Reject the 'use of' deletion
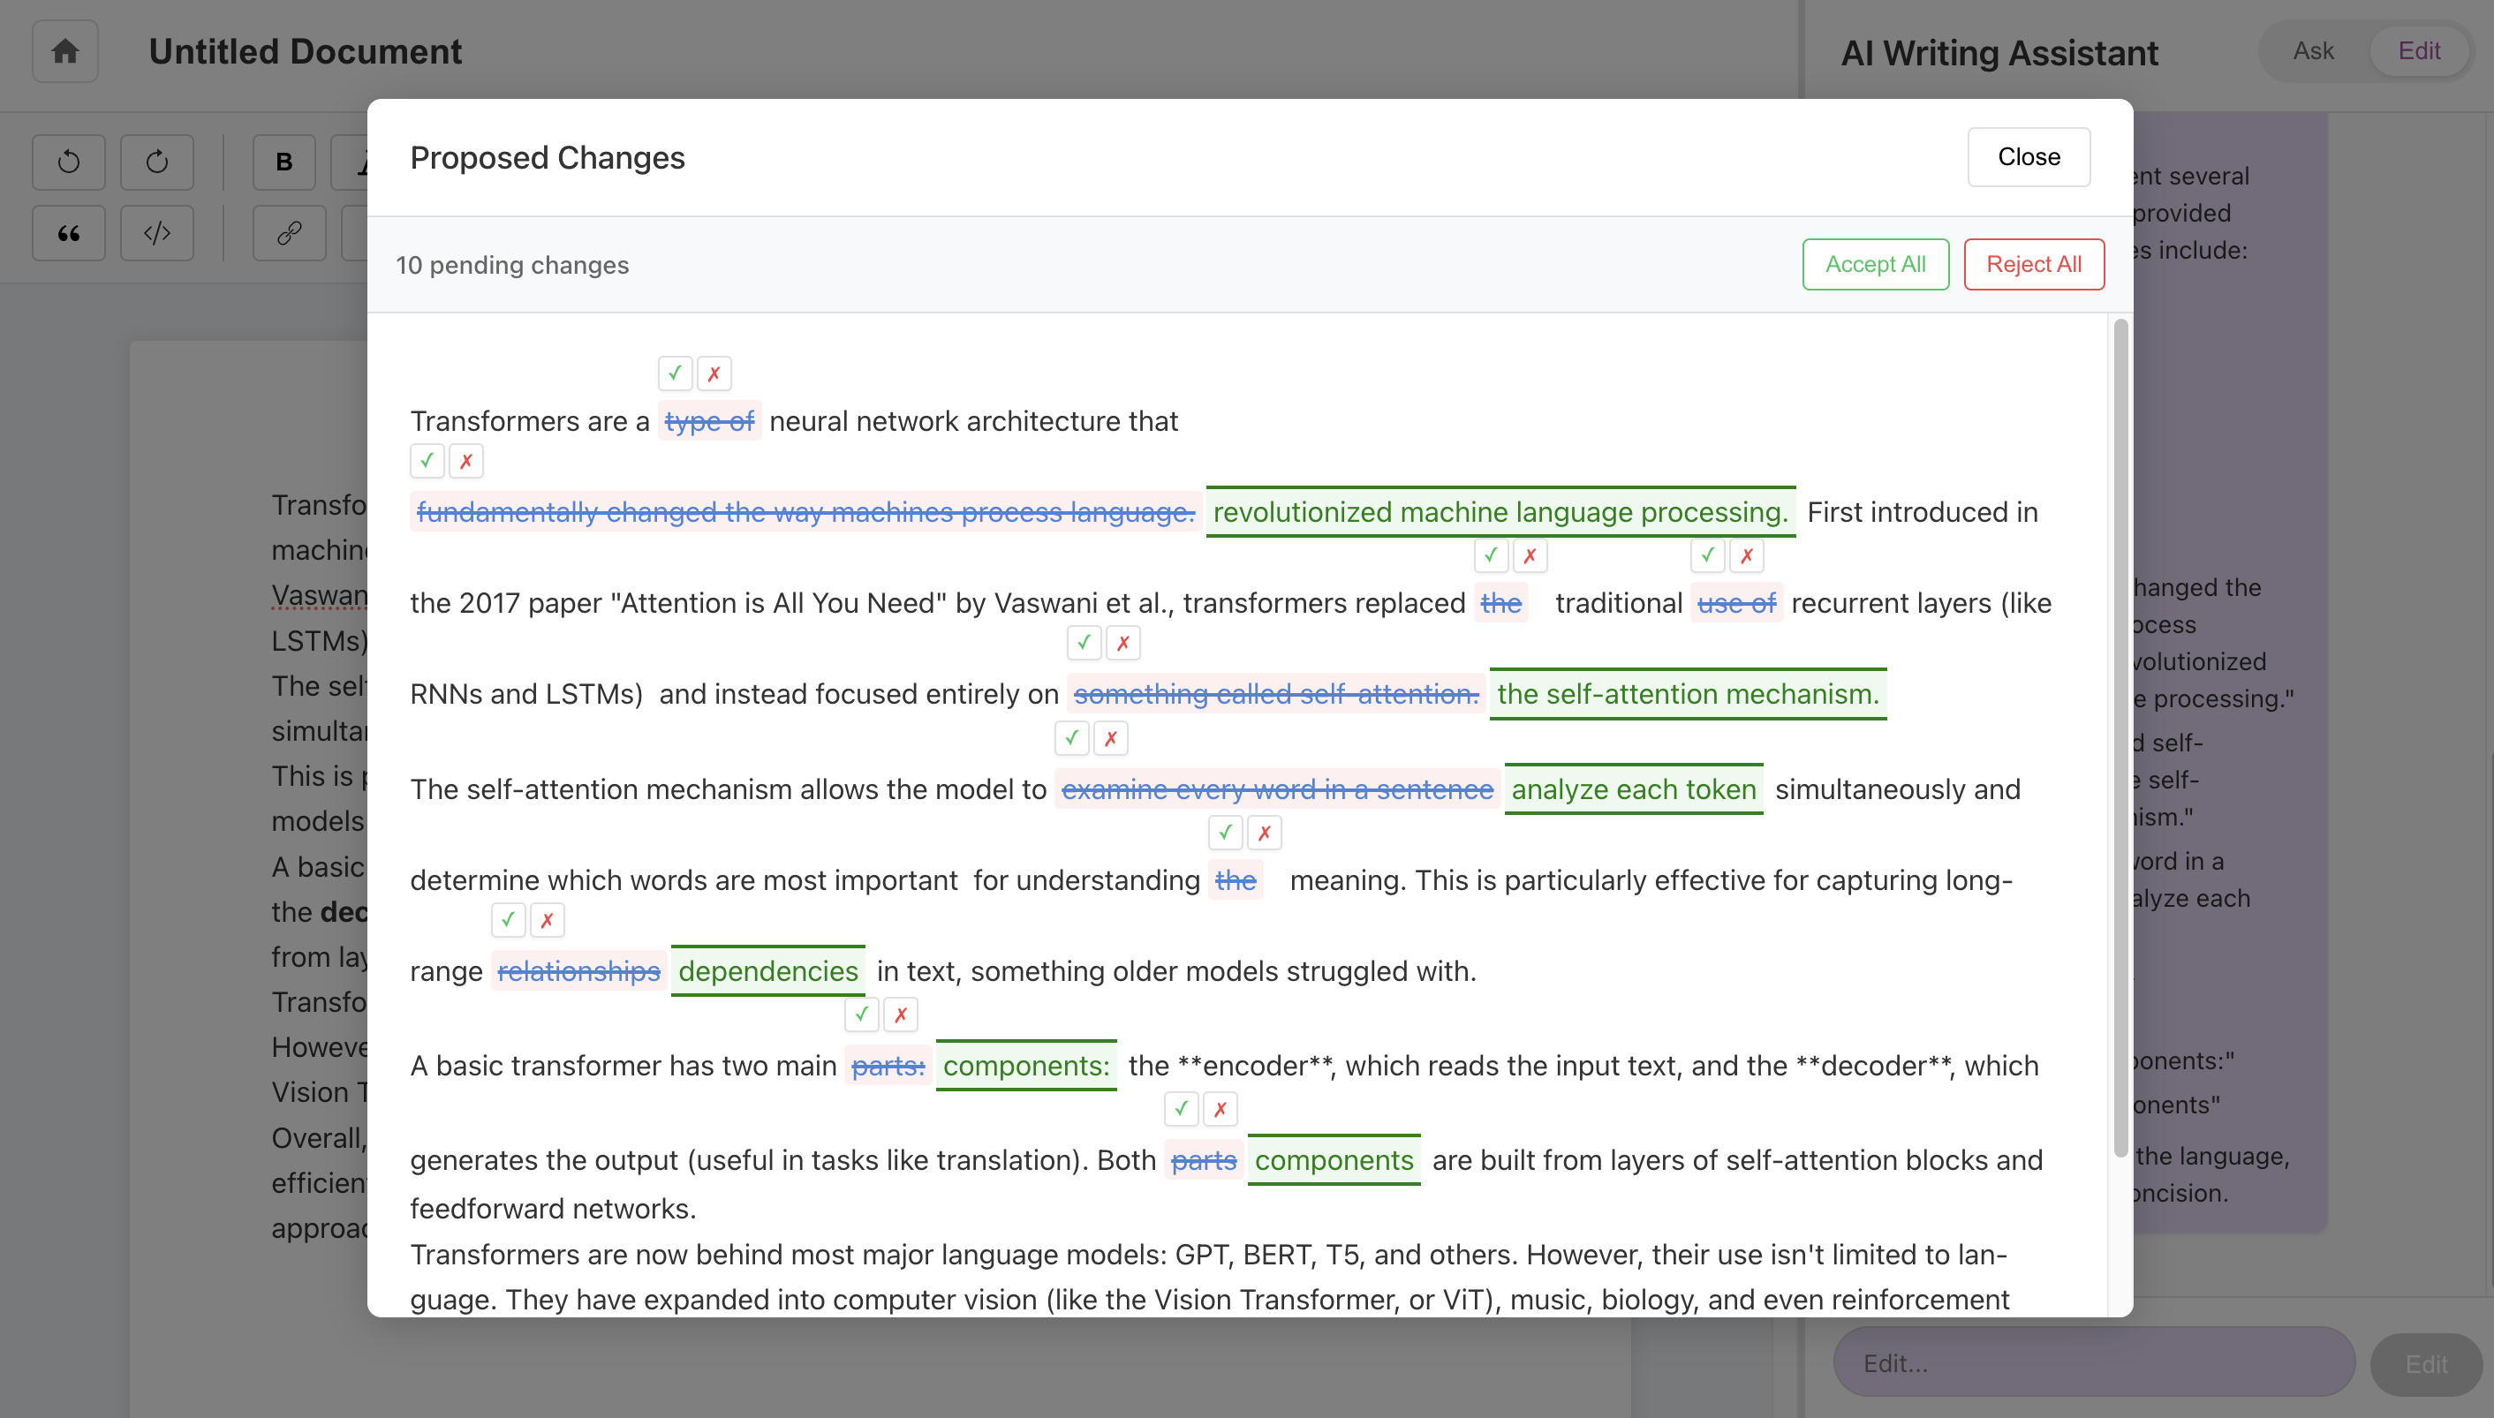 [x=1746, y=555]
